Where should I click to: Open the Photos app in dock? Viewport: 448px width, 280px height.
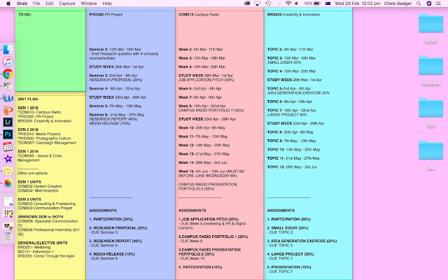[8, 183]
